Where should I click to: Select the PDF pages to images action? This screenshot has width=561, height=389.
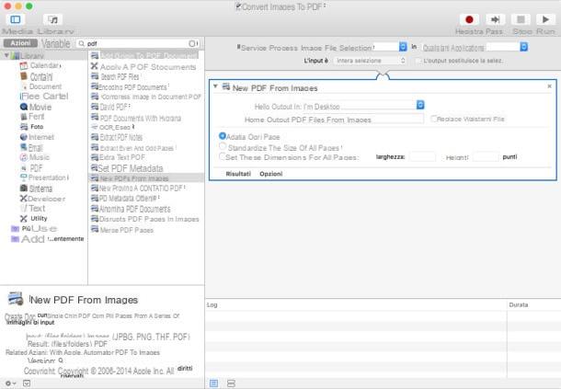coord(146,219)
